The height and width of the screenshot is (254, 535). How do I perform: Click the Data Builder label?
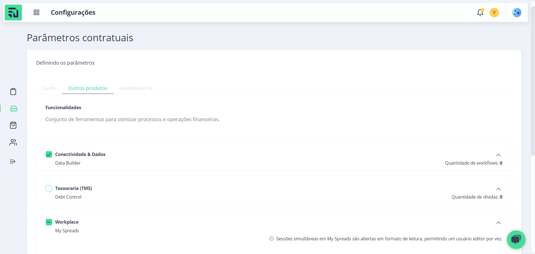point(68,163)
